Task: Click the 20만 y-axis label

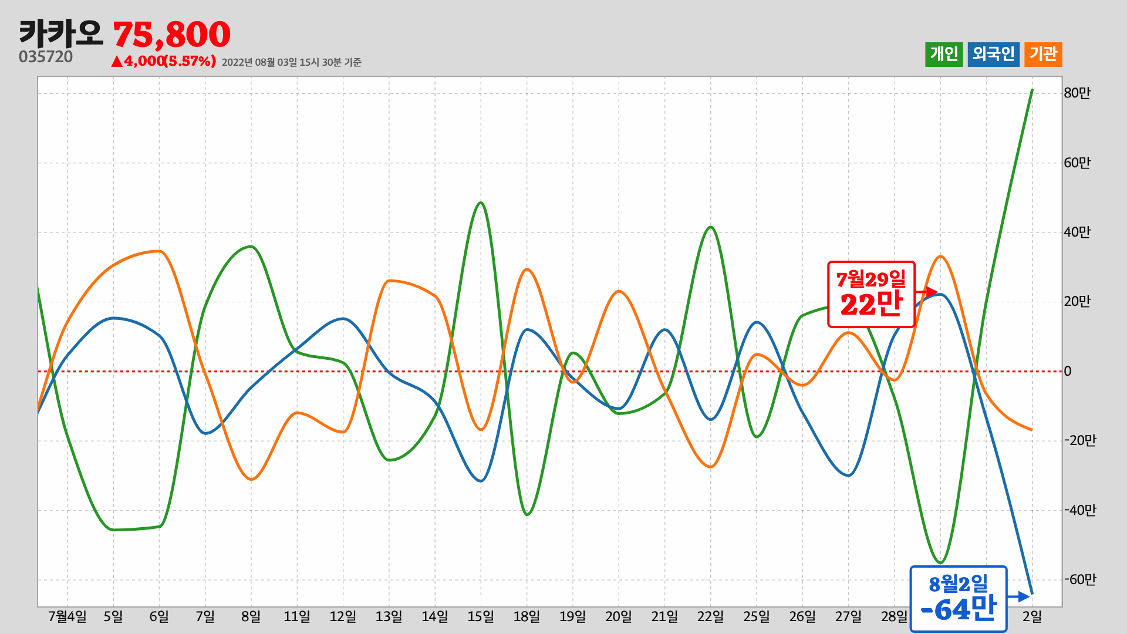Action: pos(1077,302)
